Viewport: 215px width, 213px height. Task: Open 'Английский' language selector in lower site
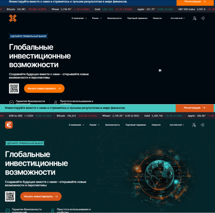coord(177,125)
